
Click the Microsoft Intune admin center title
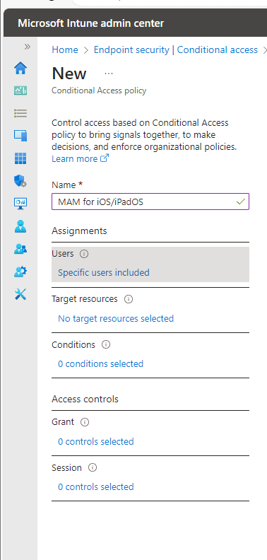pyautogui.click(x=90, y=23)
